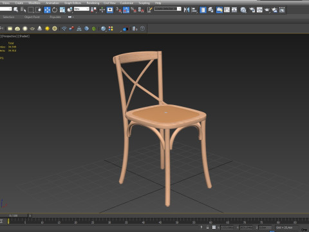Click the half-sphere primitive icon

(17, 28)
